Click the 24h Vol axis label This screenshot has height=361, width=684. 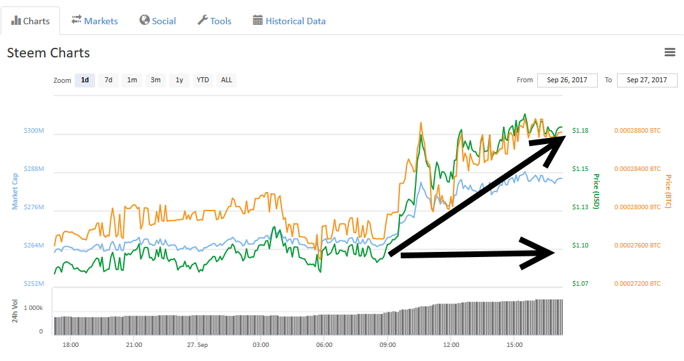pyautogui.click(x=15, y=311)
